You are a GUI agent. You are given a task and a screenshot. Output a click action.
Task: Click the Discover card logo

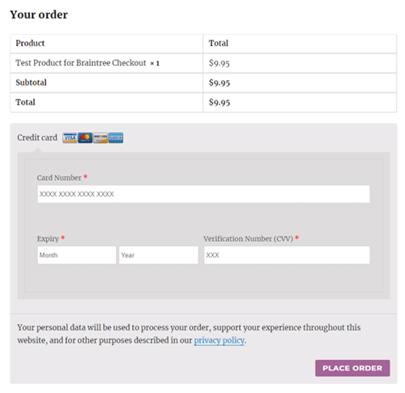tap(100, 138)
